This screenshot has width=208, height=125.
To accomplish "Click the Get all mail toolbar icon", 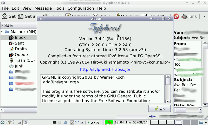I will pos(21,16).
